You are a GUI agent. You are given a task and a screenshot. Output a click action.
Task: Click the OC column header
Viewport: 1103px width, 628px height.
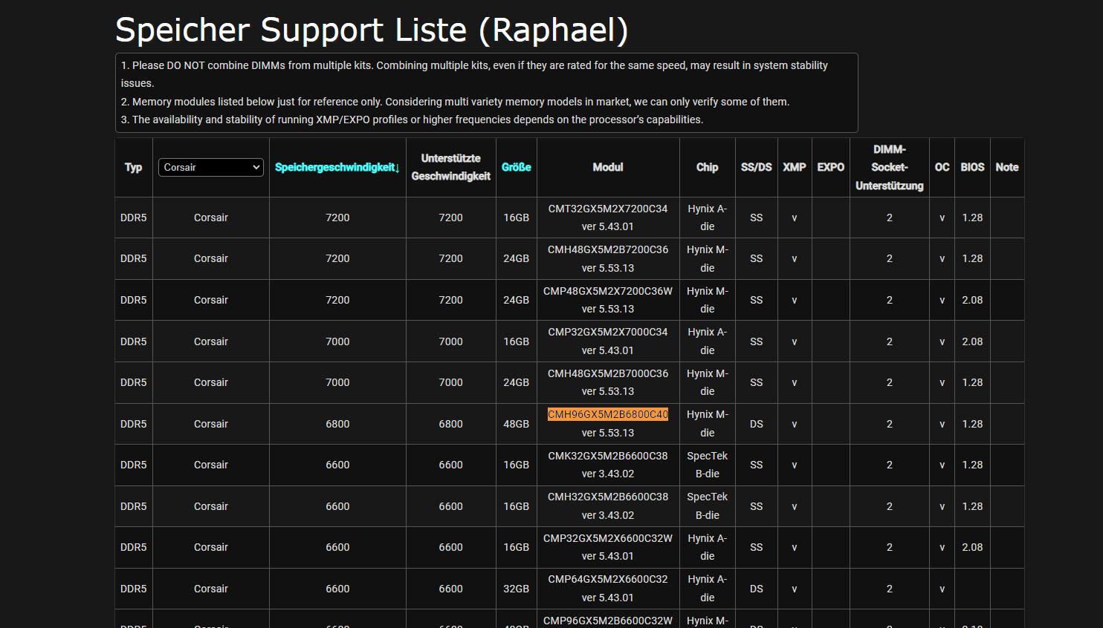pyautogui.click(x=942, y=168)
